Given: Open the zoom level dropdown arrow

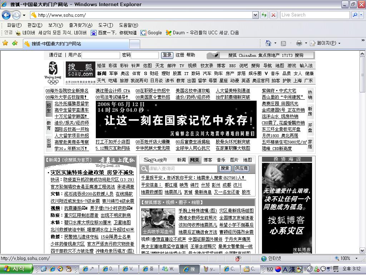Looking at the screenshot, I should (x=356, y=259).
